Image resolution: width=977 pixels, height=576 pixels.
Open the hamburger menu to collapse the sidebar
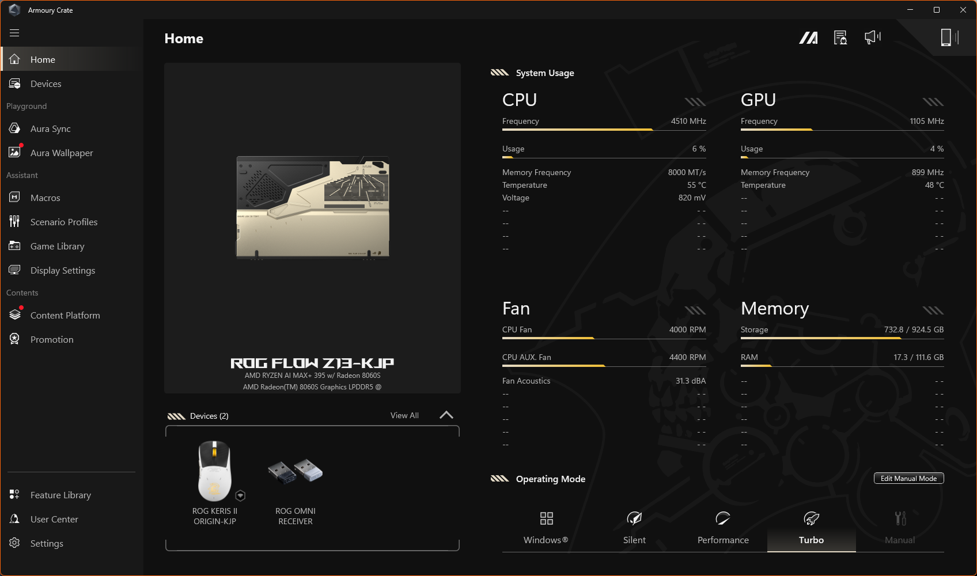coord(14,33)
